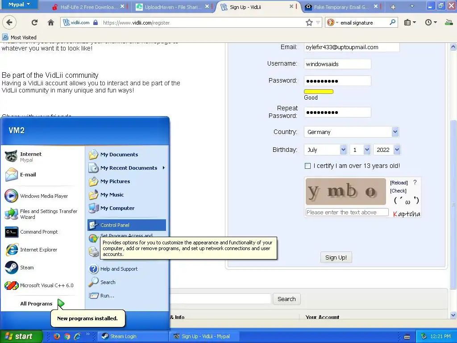Screen dimensions: 457x343
Task: Open the Country dropdown showing Germany
Action: point(351,132)
